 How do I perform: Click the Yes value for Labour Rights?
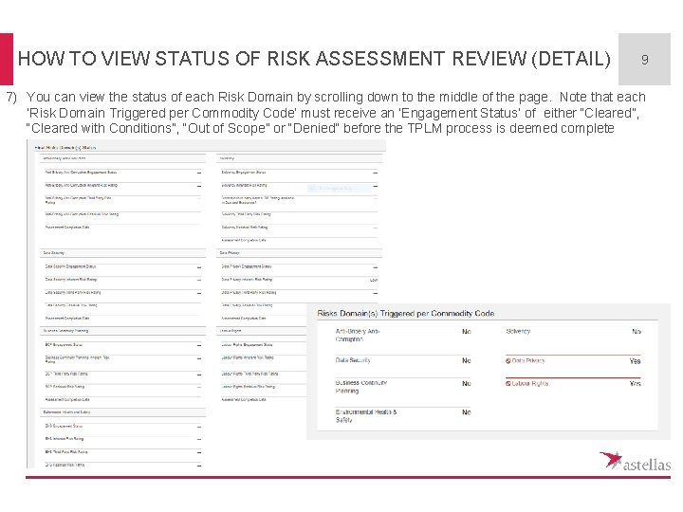(635, 384)
